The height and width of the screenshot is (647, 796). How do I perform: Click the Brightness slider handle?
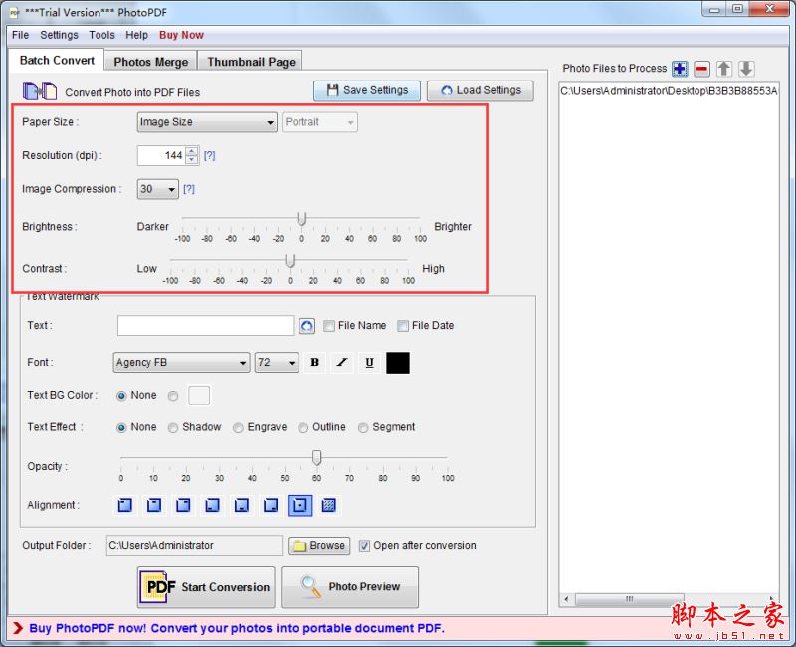click(x=302, y=219)
